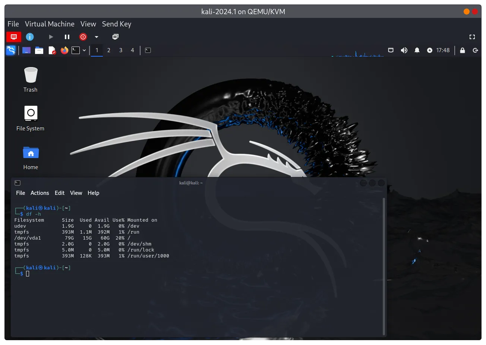Open the power manager tray icon

click(x=430, y=50)
